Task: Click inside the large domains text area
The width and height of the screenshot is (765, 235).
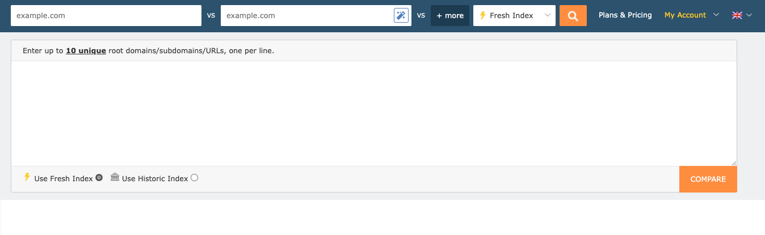Action: click(x=373, y=113)
